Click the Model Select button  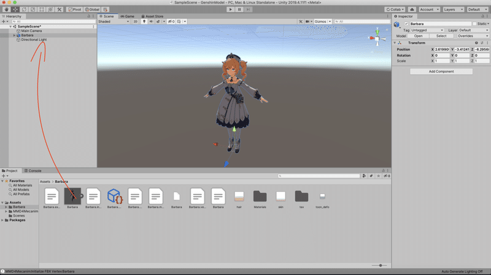pos(441,36)
